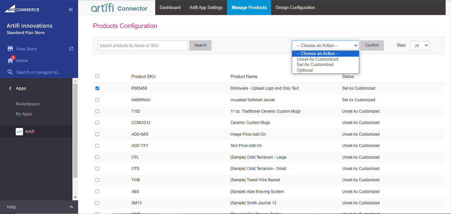Select Optional from action list

click(x=325, y=70)
